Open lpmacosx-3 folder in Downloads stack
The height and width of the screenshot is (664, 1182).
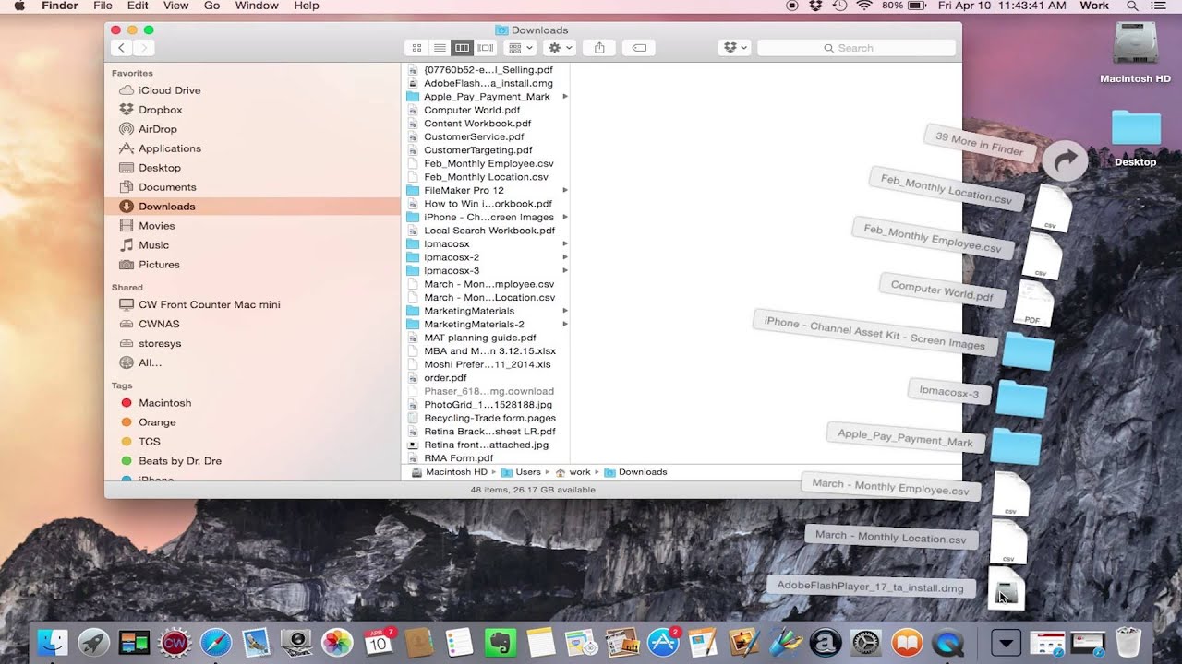pyautogui.click(x=1021, y=397)
